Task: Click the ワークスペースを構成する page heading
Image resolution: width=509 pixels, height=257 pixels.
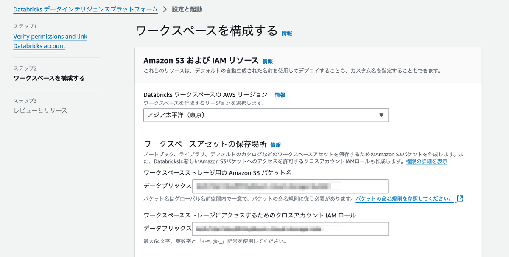Action: pyautogui.click(x=206, y=31)
